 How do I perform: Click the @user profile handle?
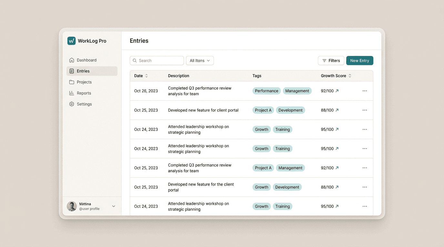click(89, 209)
